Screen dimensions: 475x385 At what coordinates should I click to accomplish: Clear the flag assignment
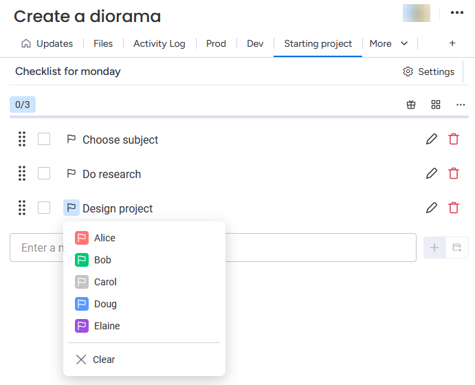[x=96, y=360]
